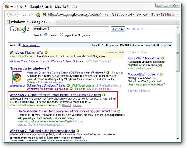Screen dimensions: 187x148
Task: Click the WOT icon beside 'Ballmer Touts Windows 7 Sales'
Action: (68, 85)
